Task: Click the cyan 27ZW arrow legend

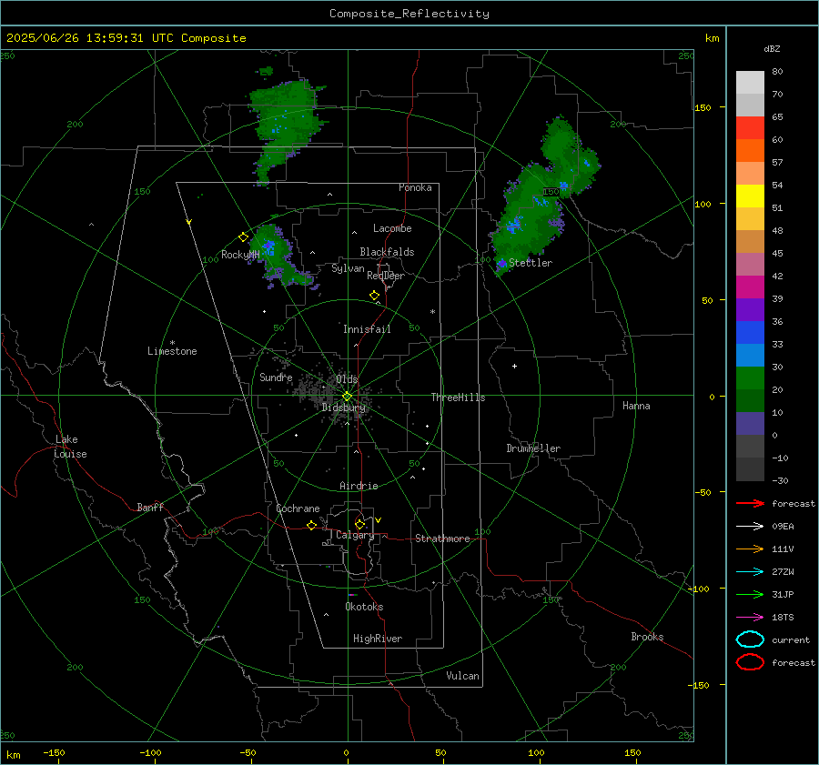Action: (750, 572)
